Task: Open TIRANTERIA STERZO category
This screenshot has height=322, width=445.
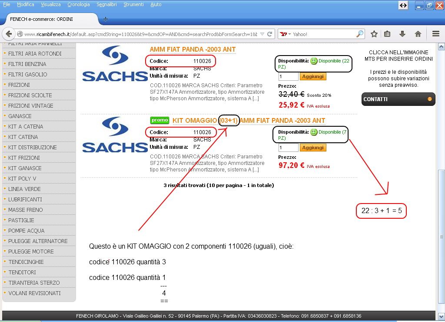Action: tap(34, 283)
